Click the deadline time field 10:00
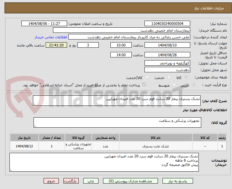This screenshot has width=232, height=189. (x=121, y=45)
